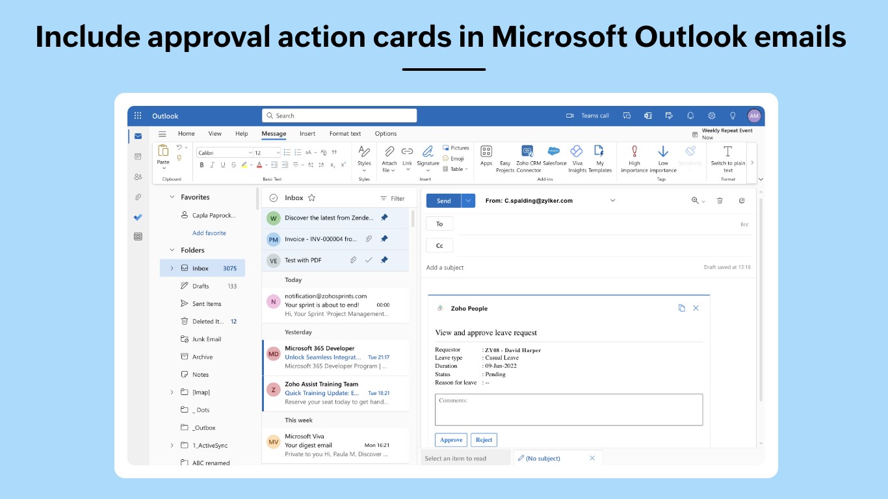Open the Filter menu in message list

coord(393,198)
